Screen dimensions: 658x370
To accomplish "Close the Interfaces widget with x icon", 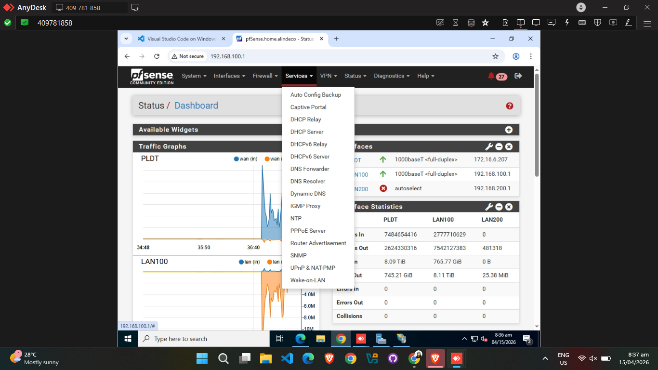I will coord(509,146).
